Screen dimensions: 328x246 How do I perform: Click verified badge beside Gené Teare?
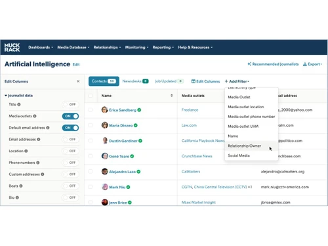132,156
